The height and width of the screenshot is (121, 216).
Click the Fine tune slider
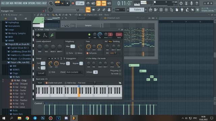coord(94,83)
